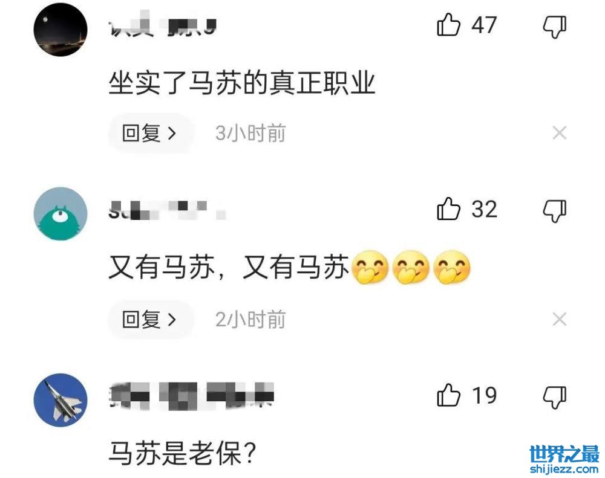Open the second commenter's blurred username
The image size is (605, 478).
tap(168, 210)
